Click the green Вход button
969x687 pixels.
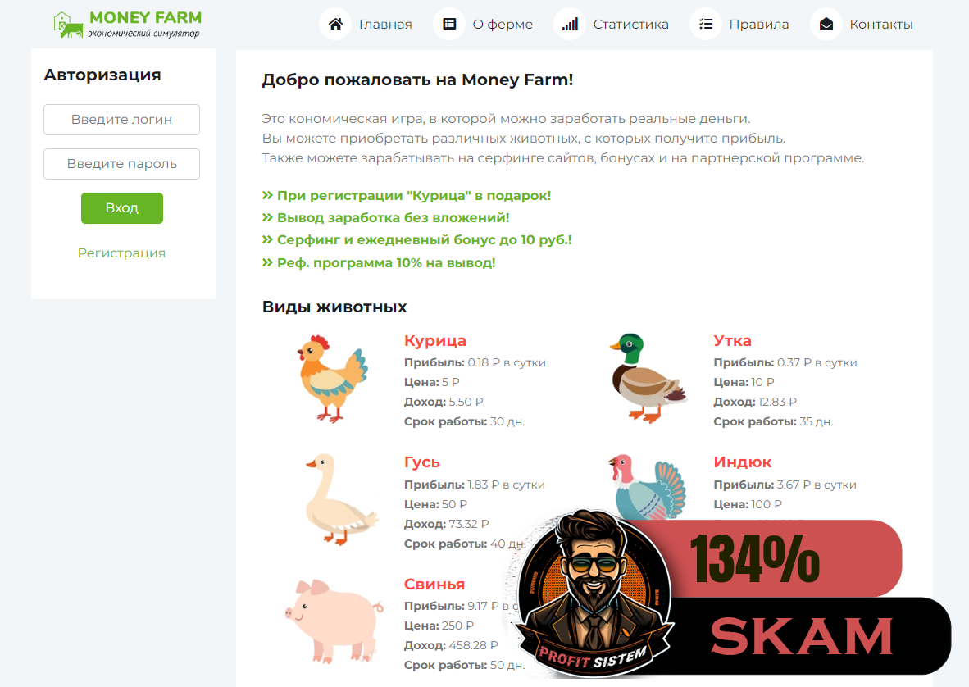click(122, 208)
